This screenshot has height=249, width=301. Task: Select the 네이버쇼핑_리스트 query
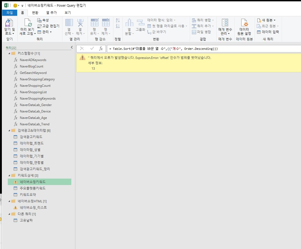pos(33,207)
